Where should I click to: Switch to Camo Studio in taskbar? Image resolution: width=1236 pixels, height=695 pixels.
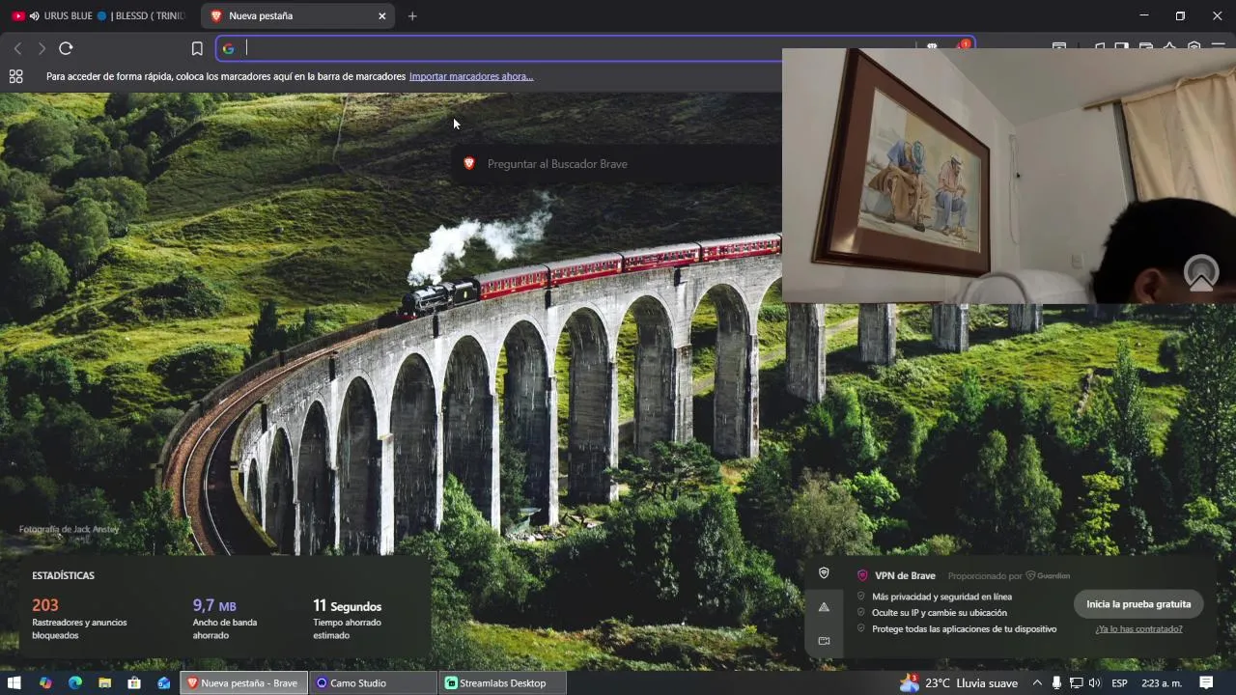coord(375,682)
